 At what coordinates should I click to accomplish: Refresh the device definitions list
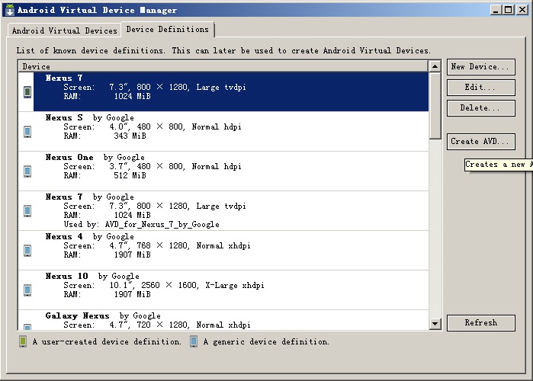coord(480,322)
